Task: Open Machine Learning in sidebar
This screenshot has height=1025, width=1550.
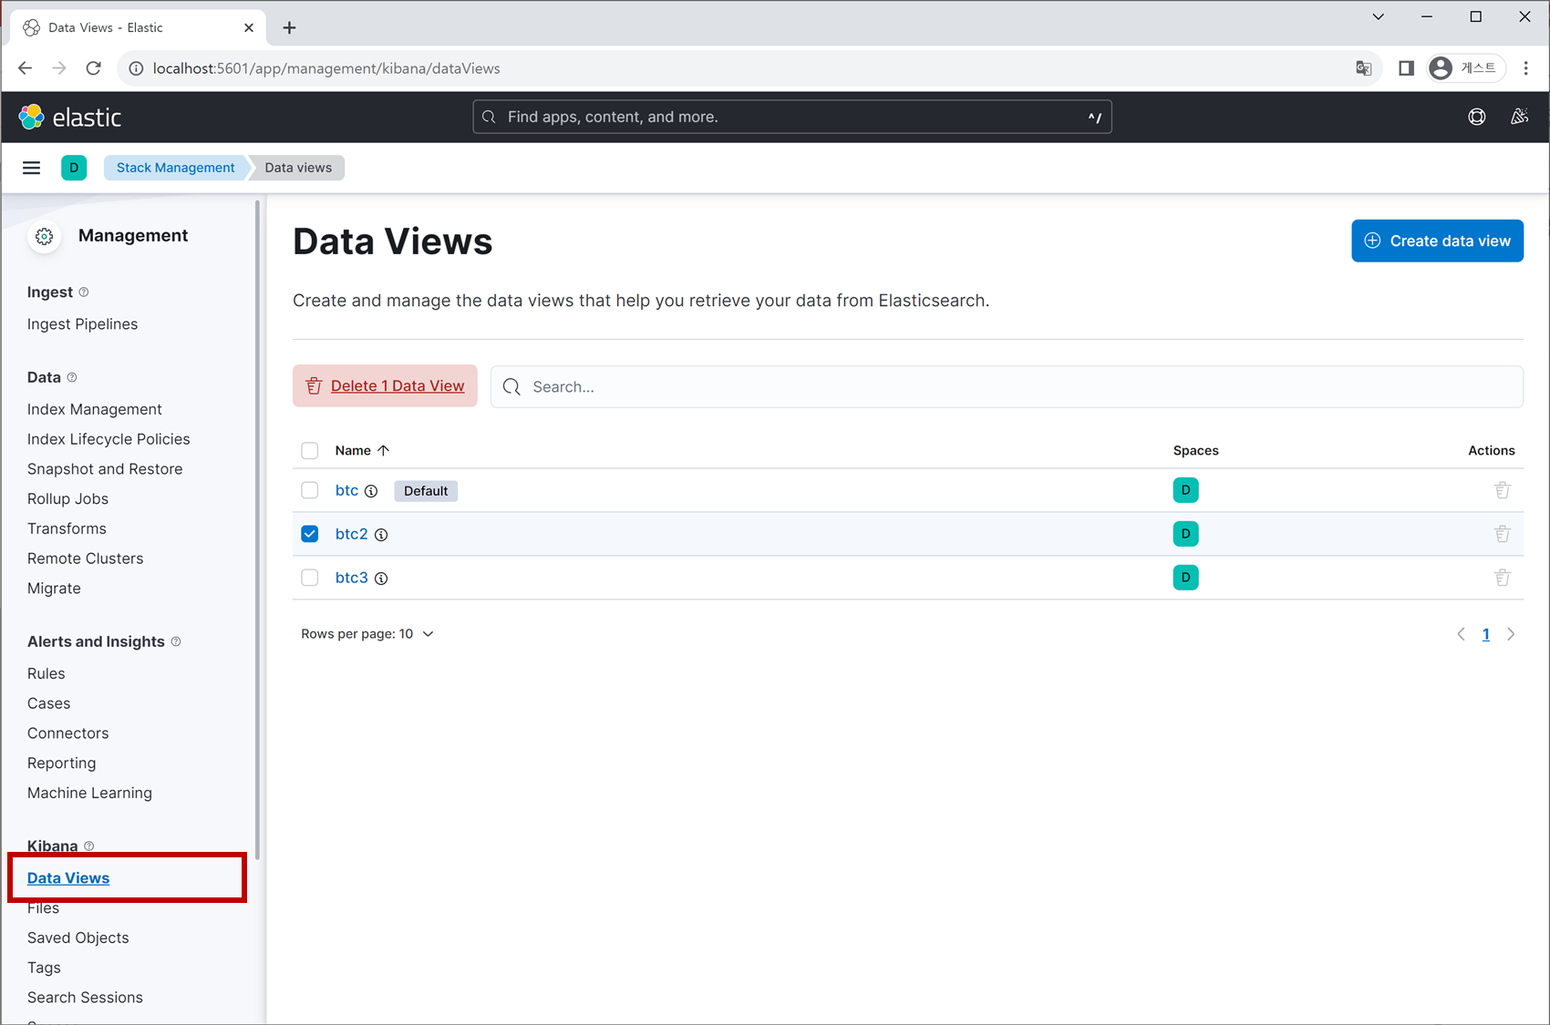Action: (x=89, y=794)
